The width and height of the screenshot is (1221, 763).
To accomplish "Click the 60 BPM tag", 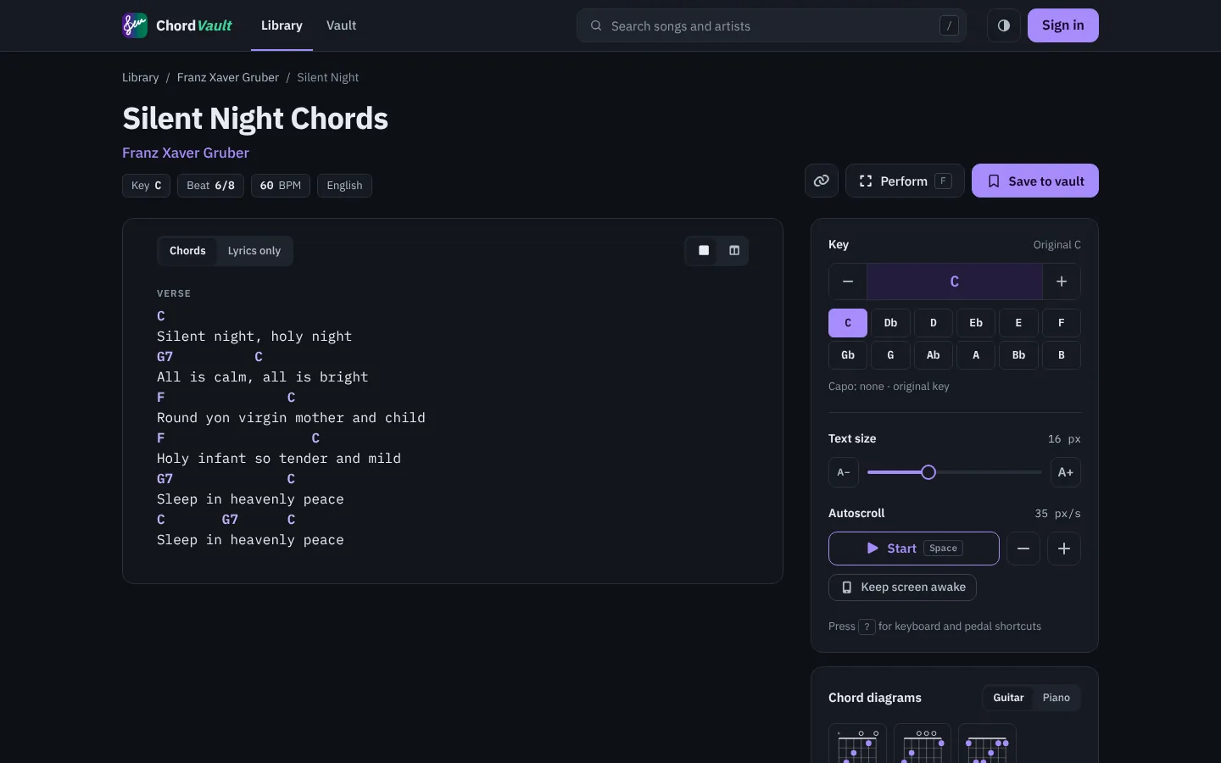I will tap(281, 186).
